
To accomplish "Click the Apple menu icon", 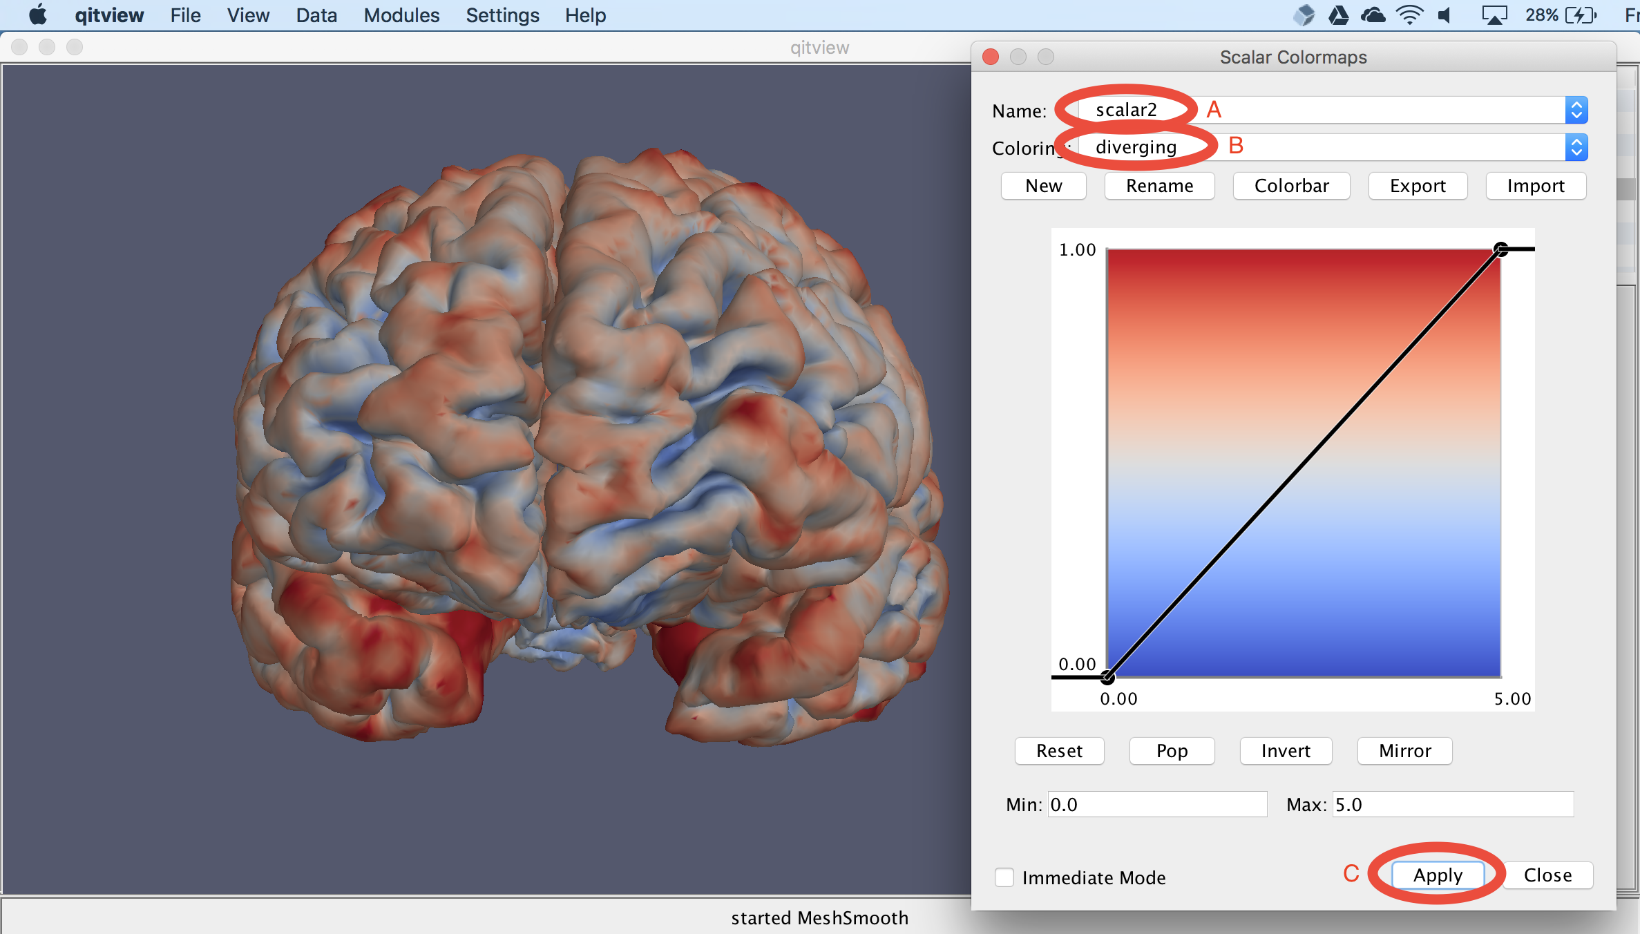I will point(37,15).
